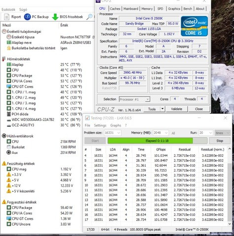Click the CPU GT Cores temperature monitor icon
The image size is (234, 236).
click(x=9, y=87)
